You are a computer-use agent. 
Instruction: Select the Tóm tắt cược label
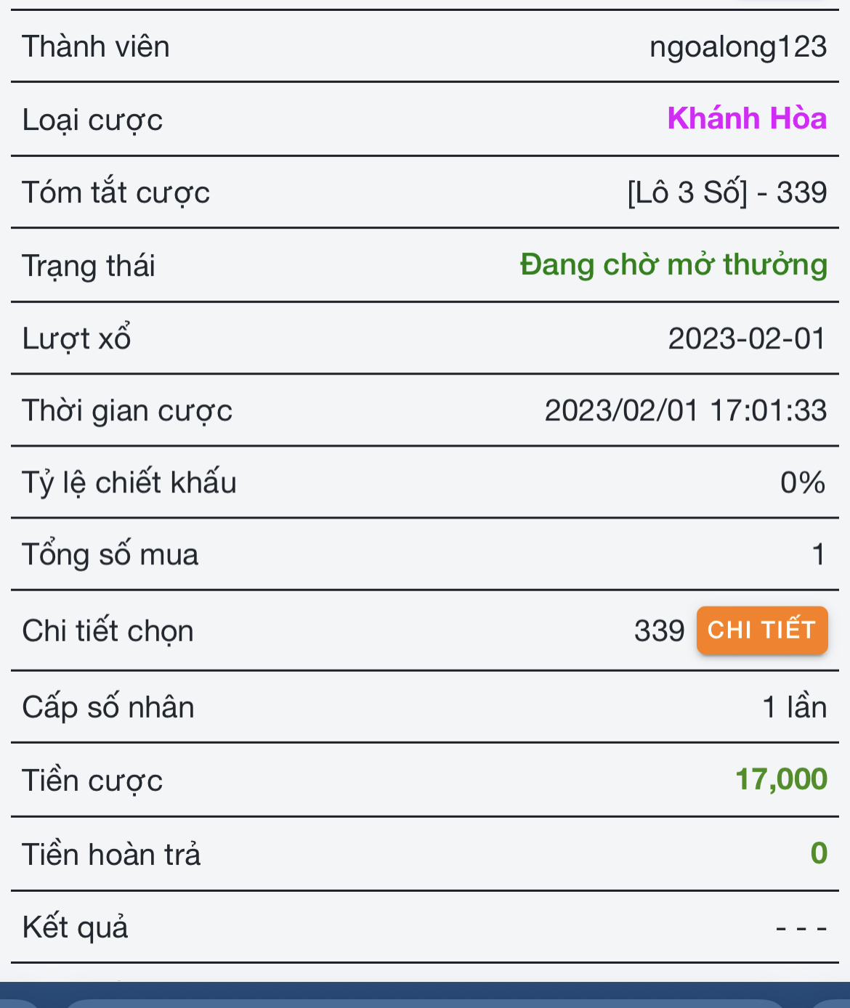[116, 193]
